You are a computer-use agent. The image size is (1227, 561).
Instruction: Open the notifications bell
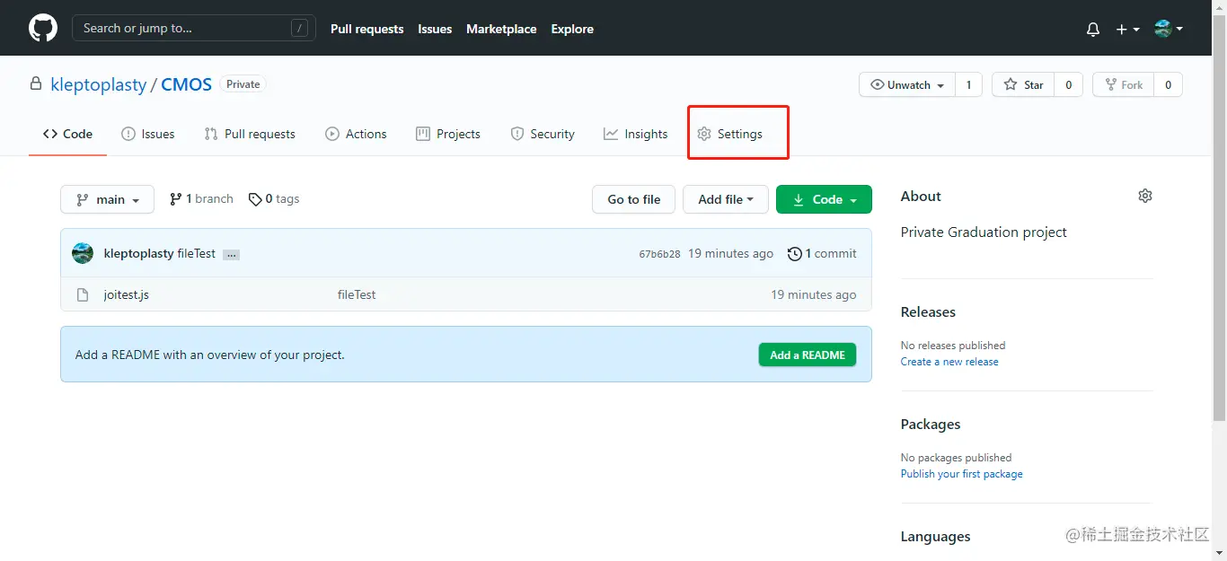1093,30
